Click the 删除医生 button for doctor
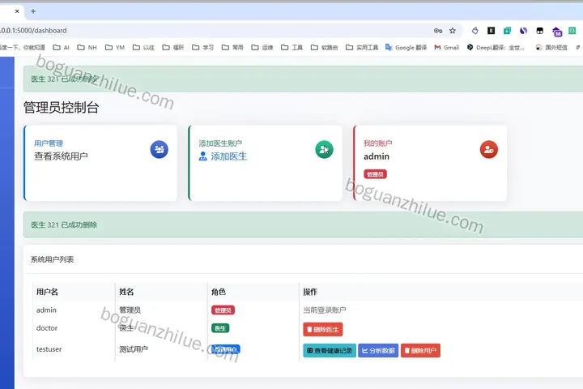583x389 pixels. (323, 330)
